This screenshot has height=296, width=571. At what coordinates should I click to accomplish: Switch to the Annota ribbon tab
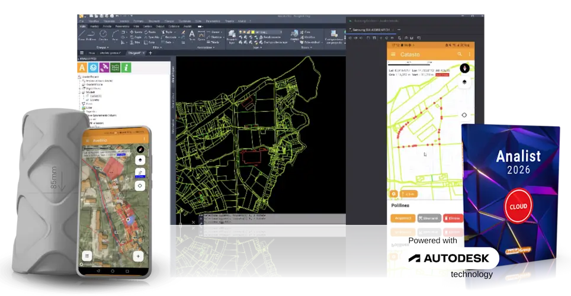coord(107,26)
